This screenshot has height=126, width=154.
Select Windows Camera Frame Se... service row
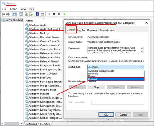point(44,41)
